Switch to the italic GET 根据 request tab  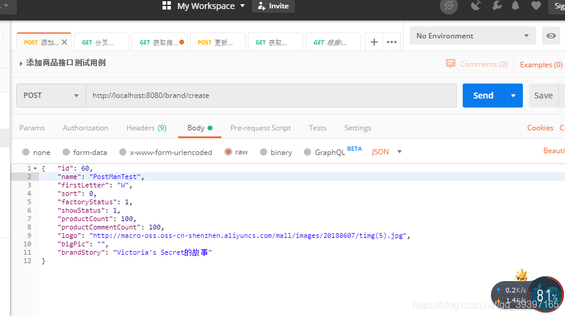click(333, 43)
